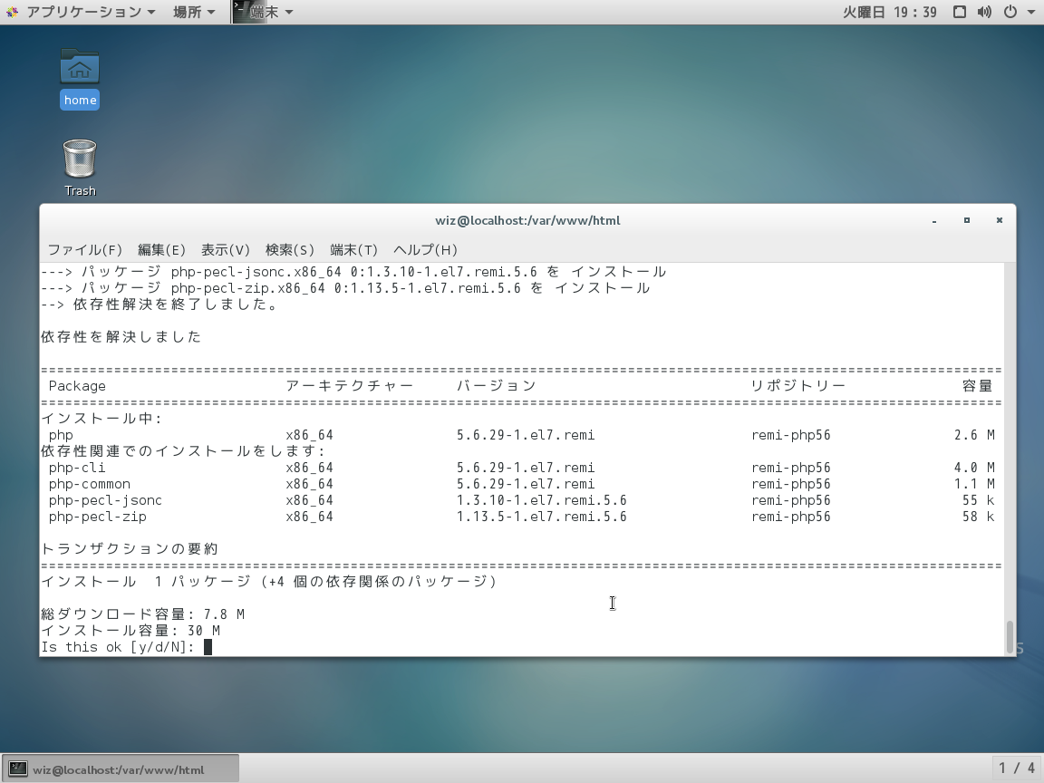Click the 'php-pecl-zip' table row name

(97, 516)
